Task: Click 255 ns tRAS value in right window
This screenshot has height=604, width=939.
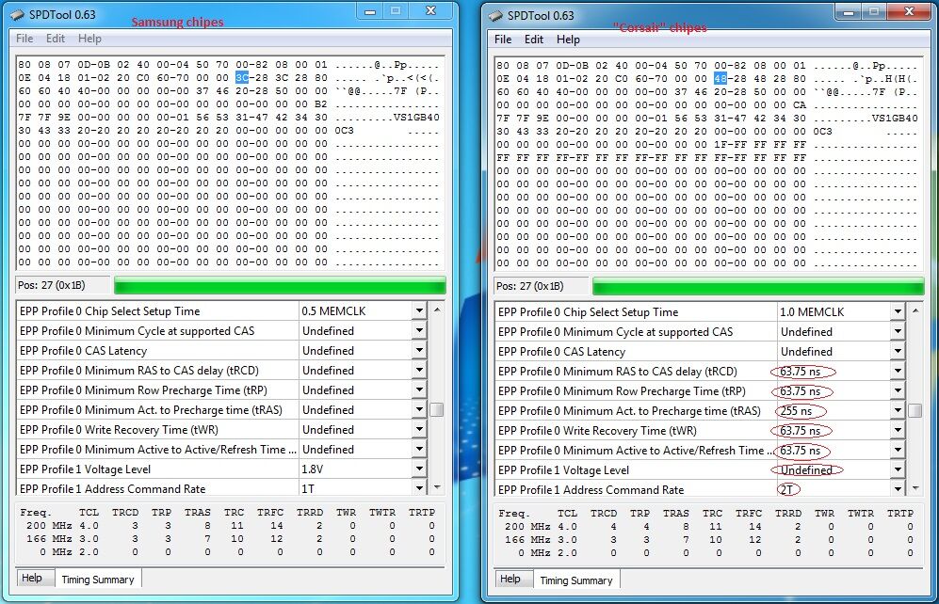Action: pyautogui.click(x=797, y=411)
